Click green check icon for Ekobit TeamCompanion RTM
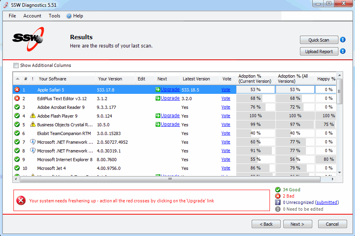Image resolution: width=355 pixels, height=236 pixels. [x=17, y=133]
